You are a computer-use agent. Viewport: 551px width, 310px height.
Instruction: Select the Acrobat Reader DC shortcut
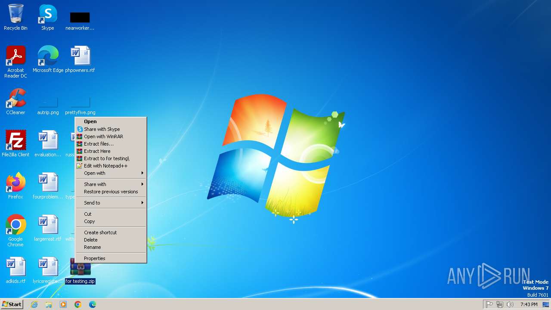click(x=15, y=62)
